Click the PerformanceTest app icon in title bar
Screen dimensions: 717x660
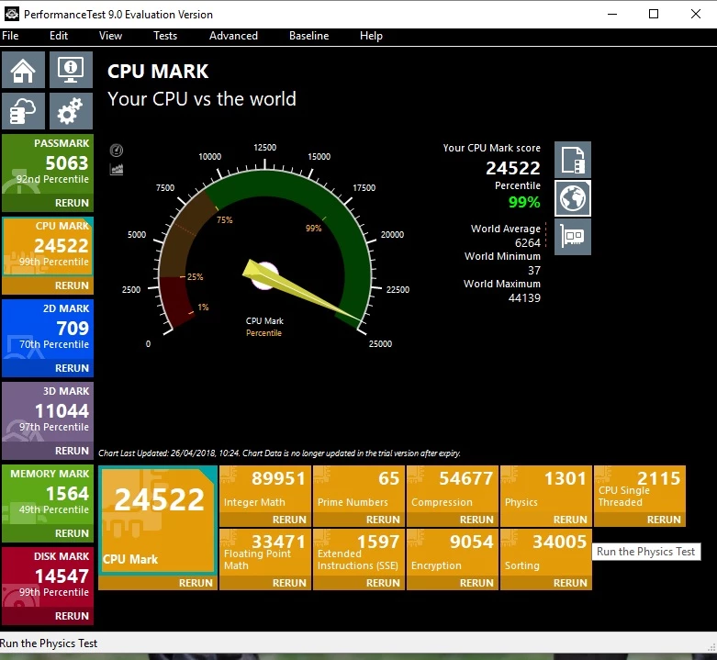coord(11,14)
